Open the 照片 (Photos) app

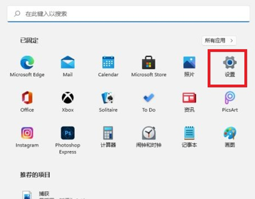point(189,67)
